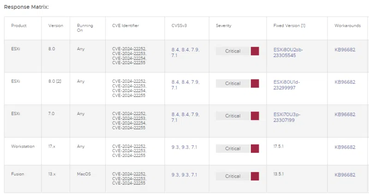Select ESXi product cell for version 8.0 [2]
This screenshot has width=369, height=196.
tap(16, 81)
